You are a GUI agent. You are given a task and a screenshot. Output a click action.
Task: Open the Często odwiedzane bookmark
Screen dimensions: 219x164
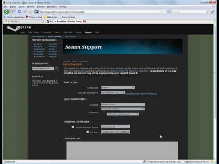pos(14,17)
